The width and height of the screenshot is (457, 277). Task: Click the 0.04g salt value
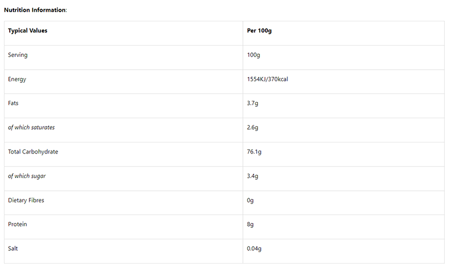[254, 249]
